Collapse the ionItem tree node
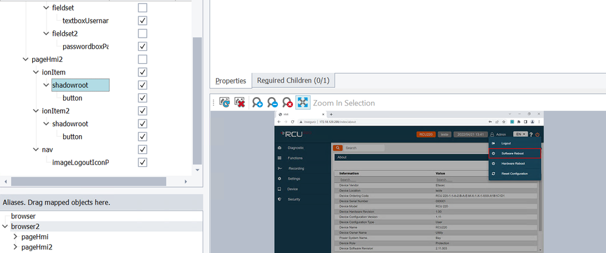Viewport: 606px width, 253px height. point(36,72)
